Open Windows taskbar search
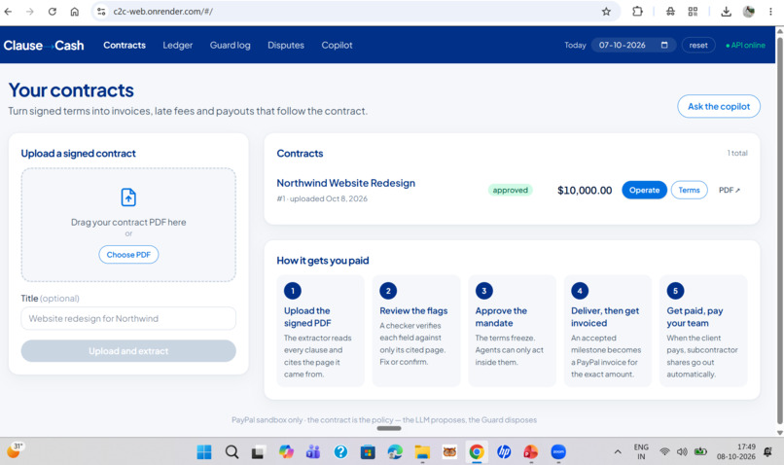The width and height of the screenshot is (784, 465). pos(232,452)
